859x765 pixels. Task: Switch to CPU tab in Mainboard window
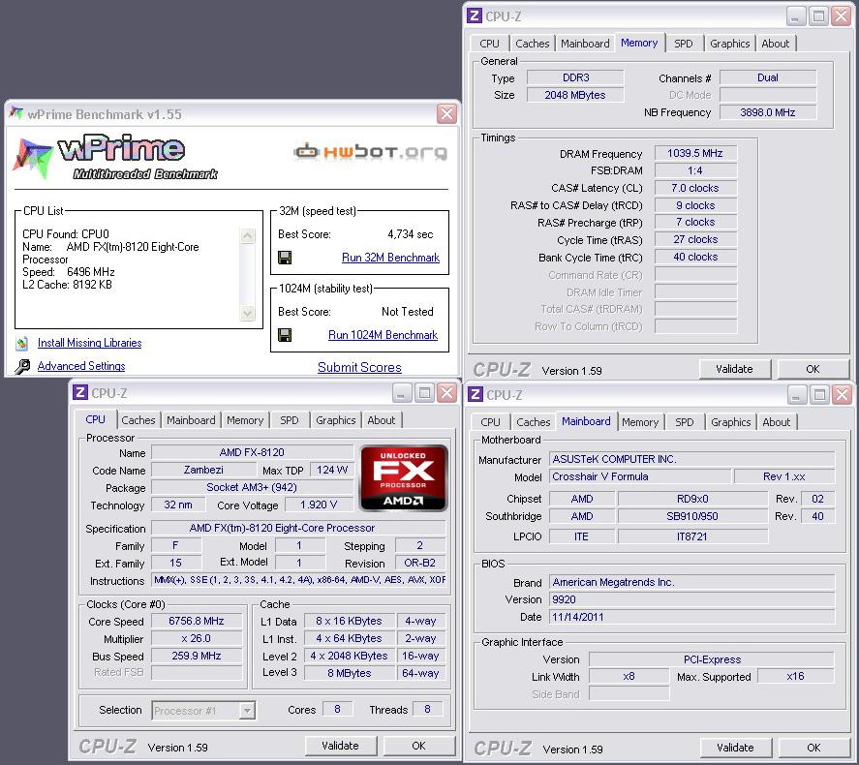pos(490,422)
